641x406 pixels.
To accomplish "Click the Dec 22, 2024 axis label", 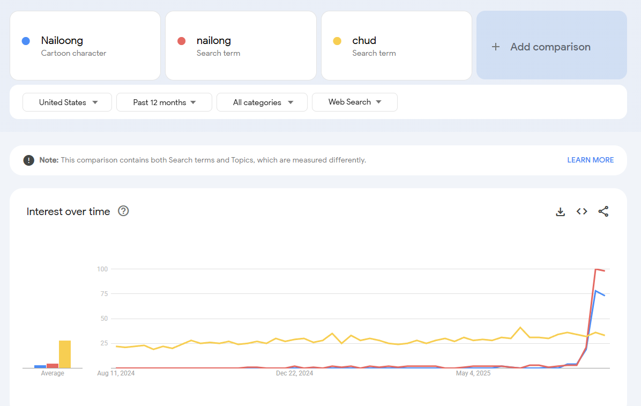I will (294, 373).
